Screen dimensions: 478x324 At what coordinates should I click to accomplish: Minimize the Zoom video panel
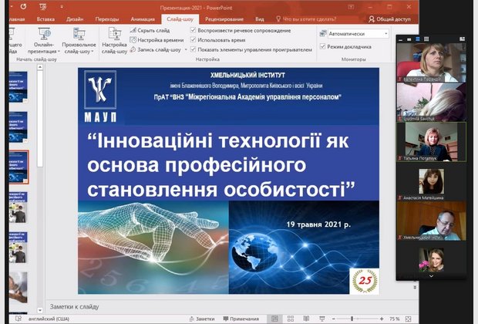pos(401,39)
